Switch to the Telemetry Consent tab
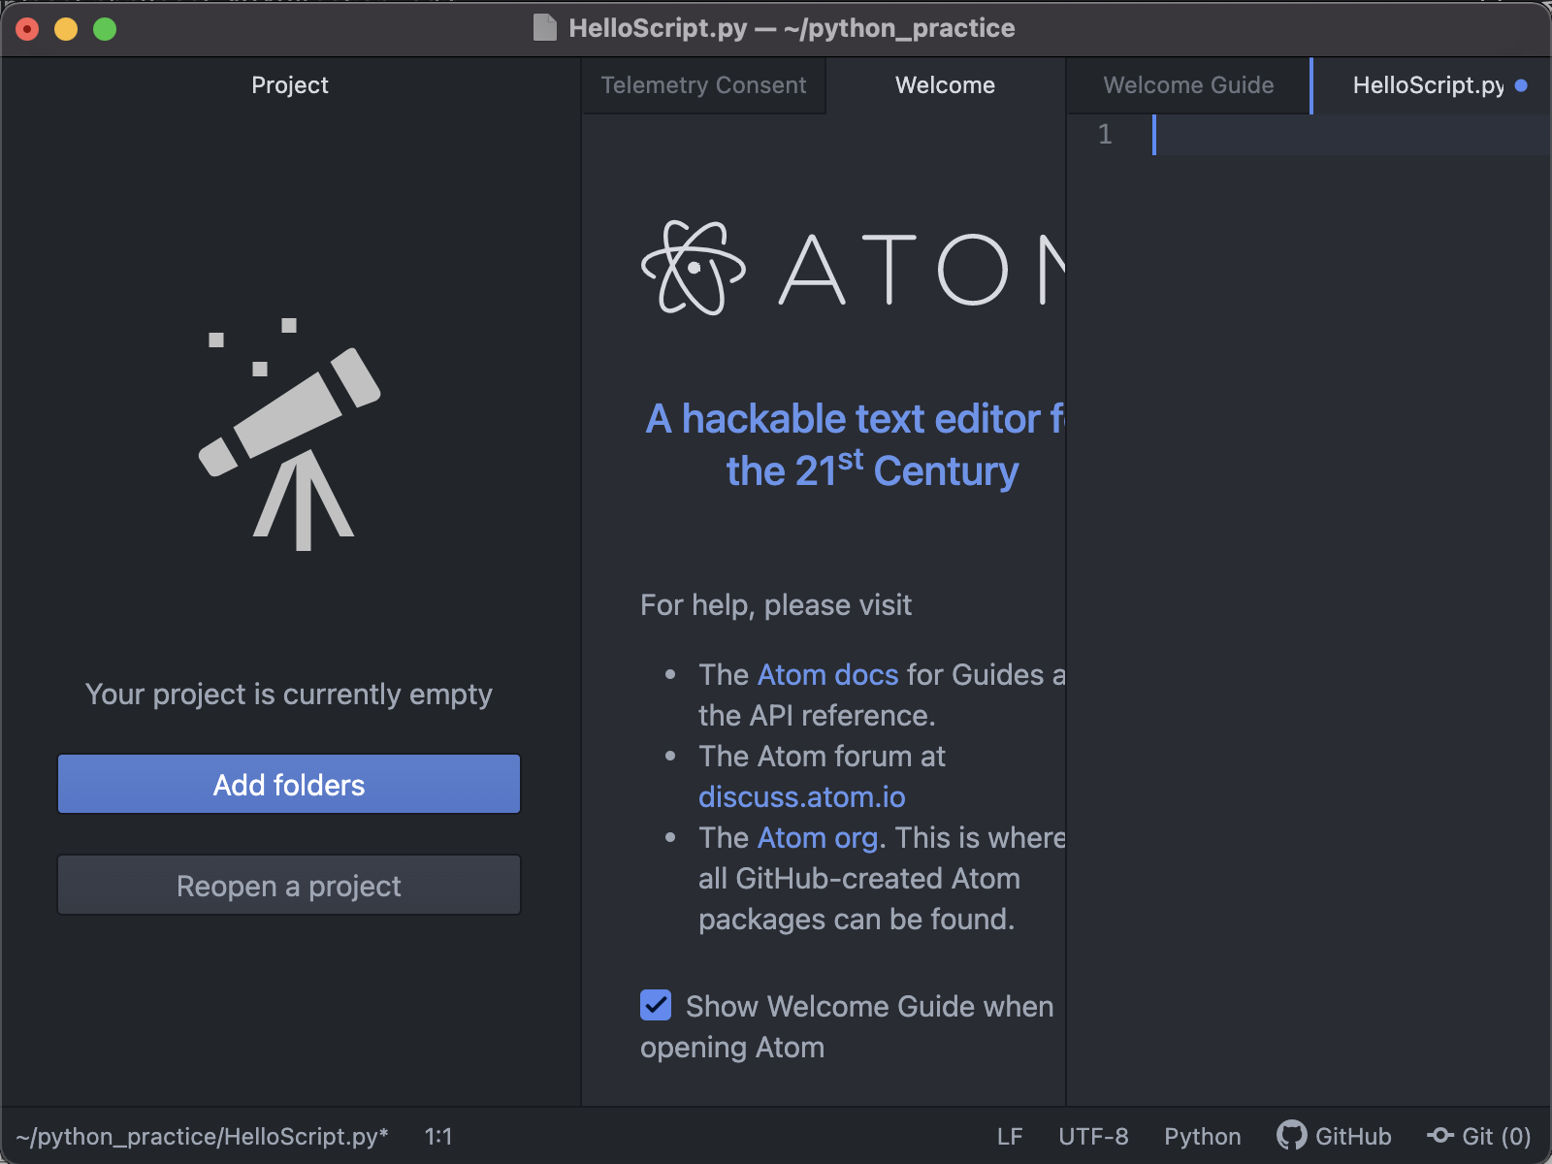 [703, 85]
